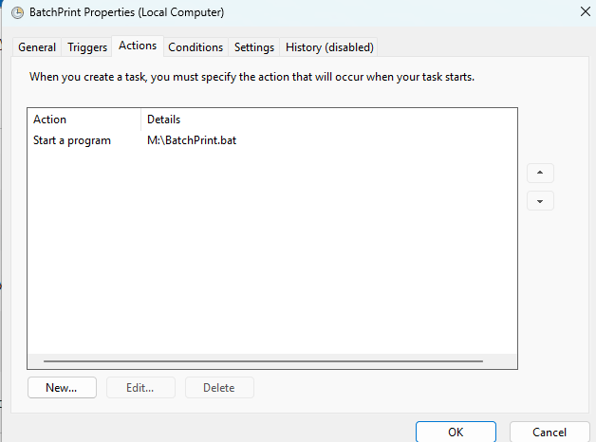Select the Start a program action row

tap(272, 140)
